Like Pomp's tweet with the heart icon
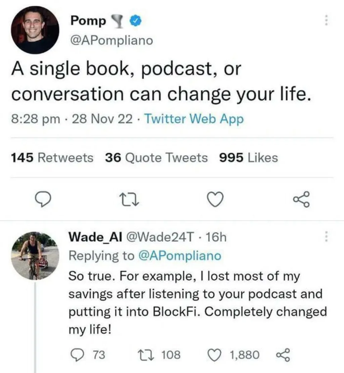Viewport: 344px width, 373px height. [214, 200]
